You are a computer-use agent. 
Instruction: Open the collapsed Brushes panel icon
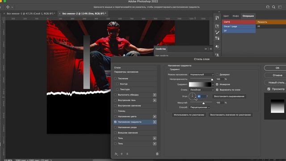click(217, 32)
